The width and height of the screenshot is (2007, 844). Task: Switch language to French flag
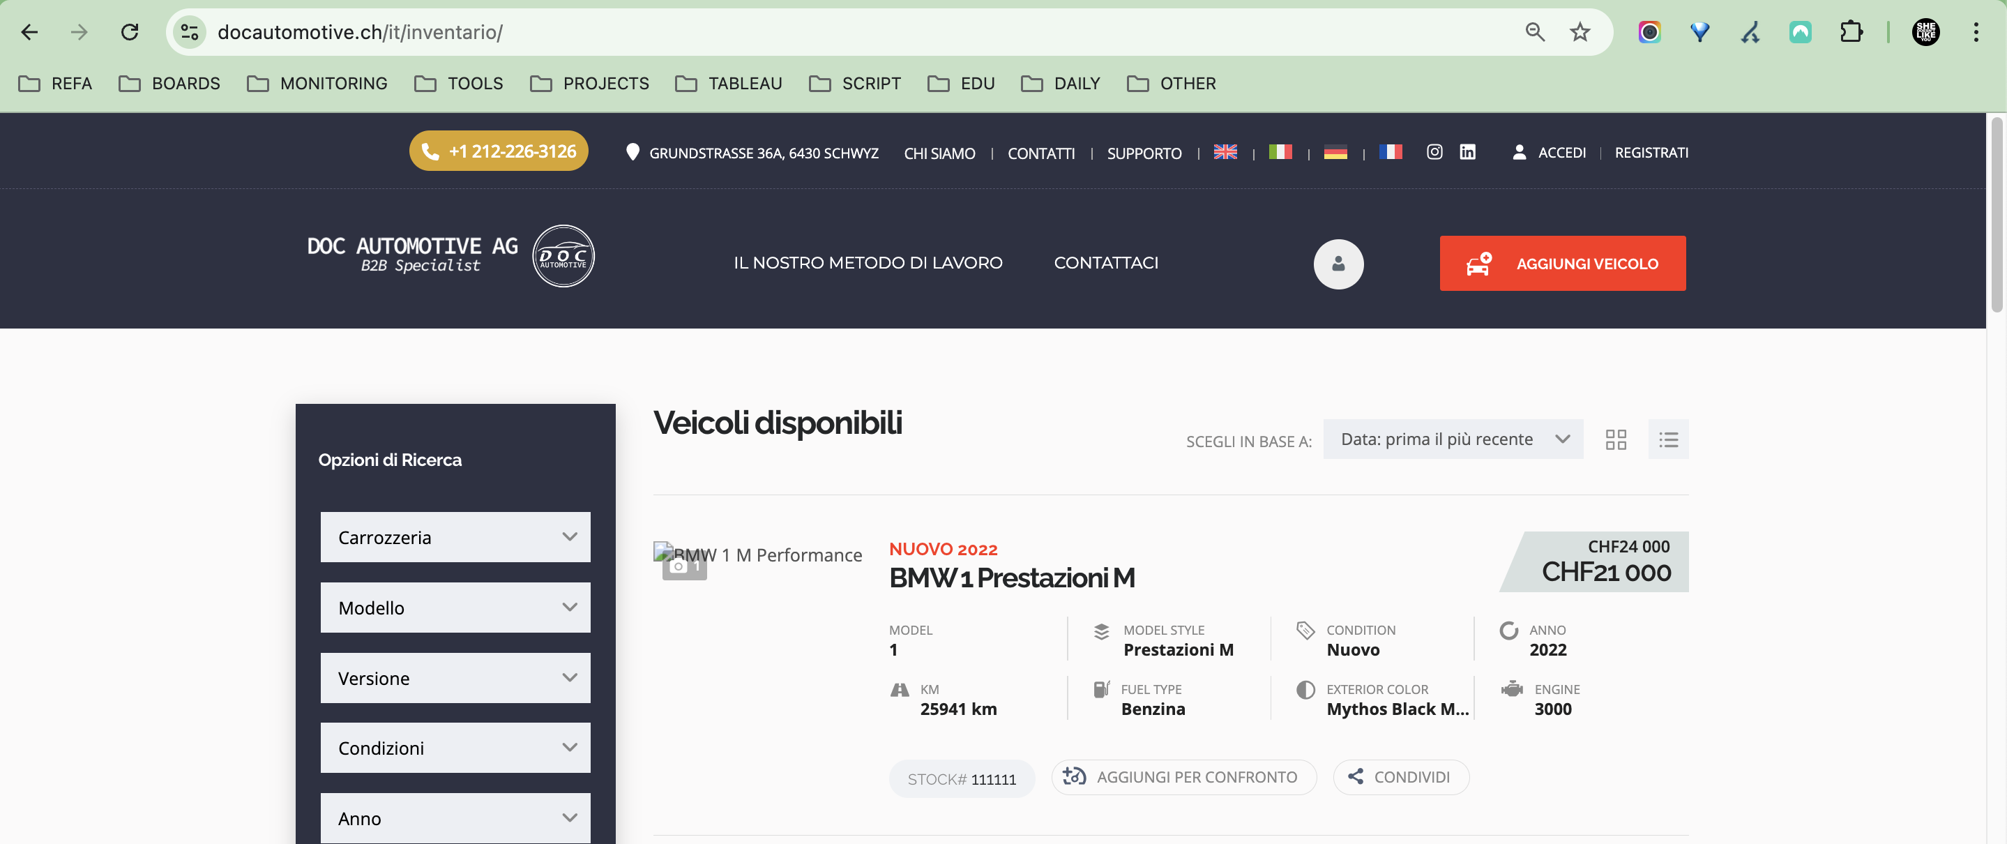coord(1390,152)
